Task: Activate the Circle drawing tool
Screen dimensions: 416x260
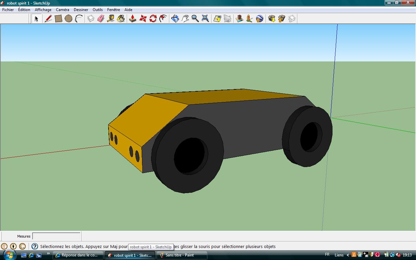Action: pos(69,19)
